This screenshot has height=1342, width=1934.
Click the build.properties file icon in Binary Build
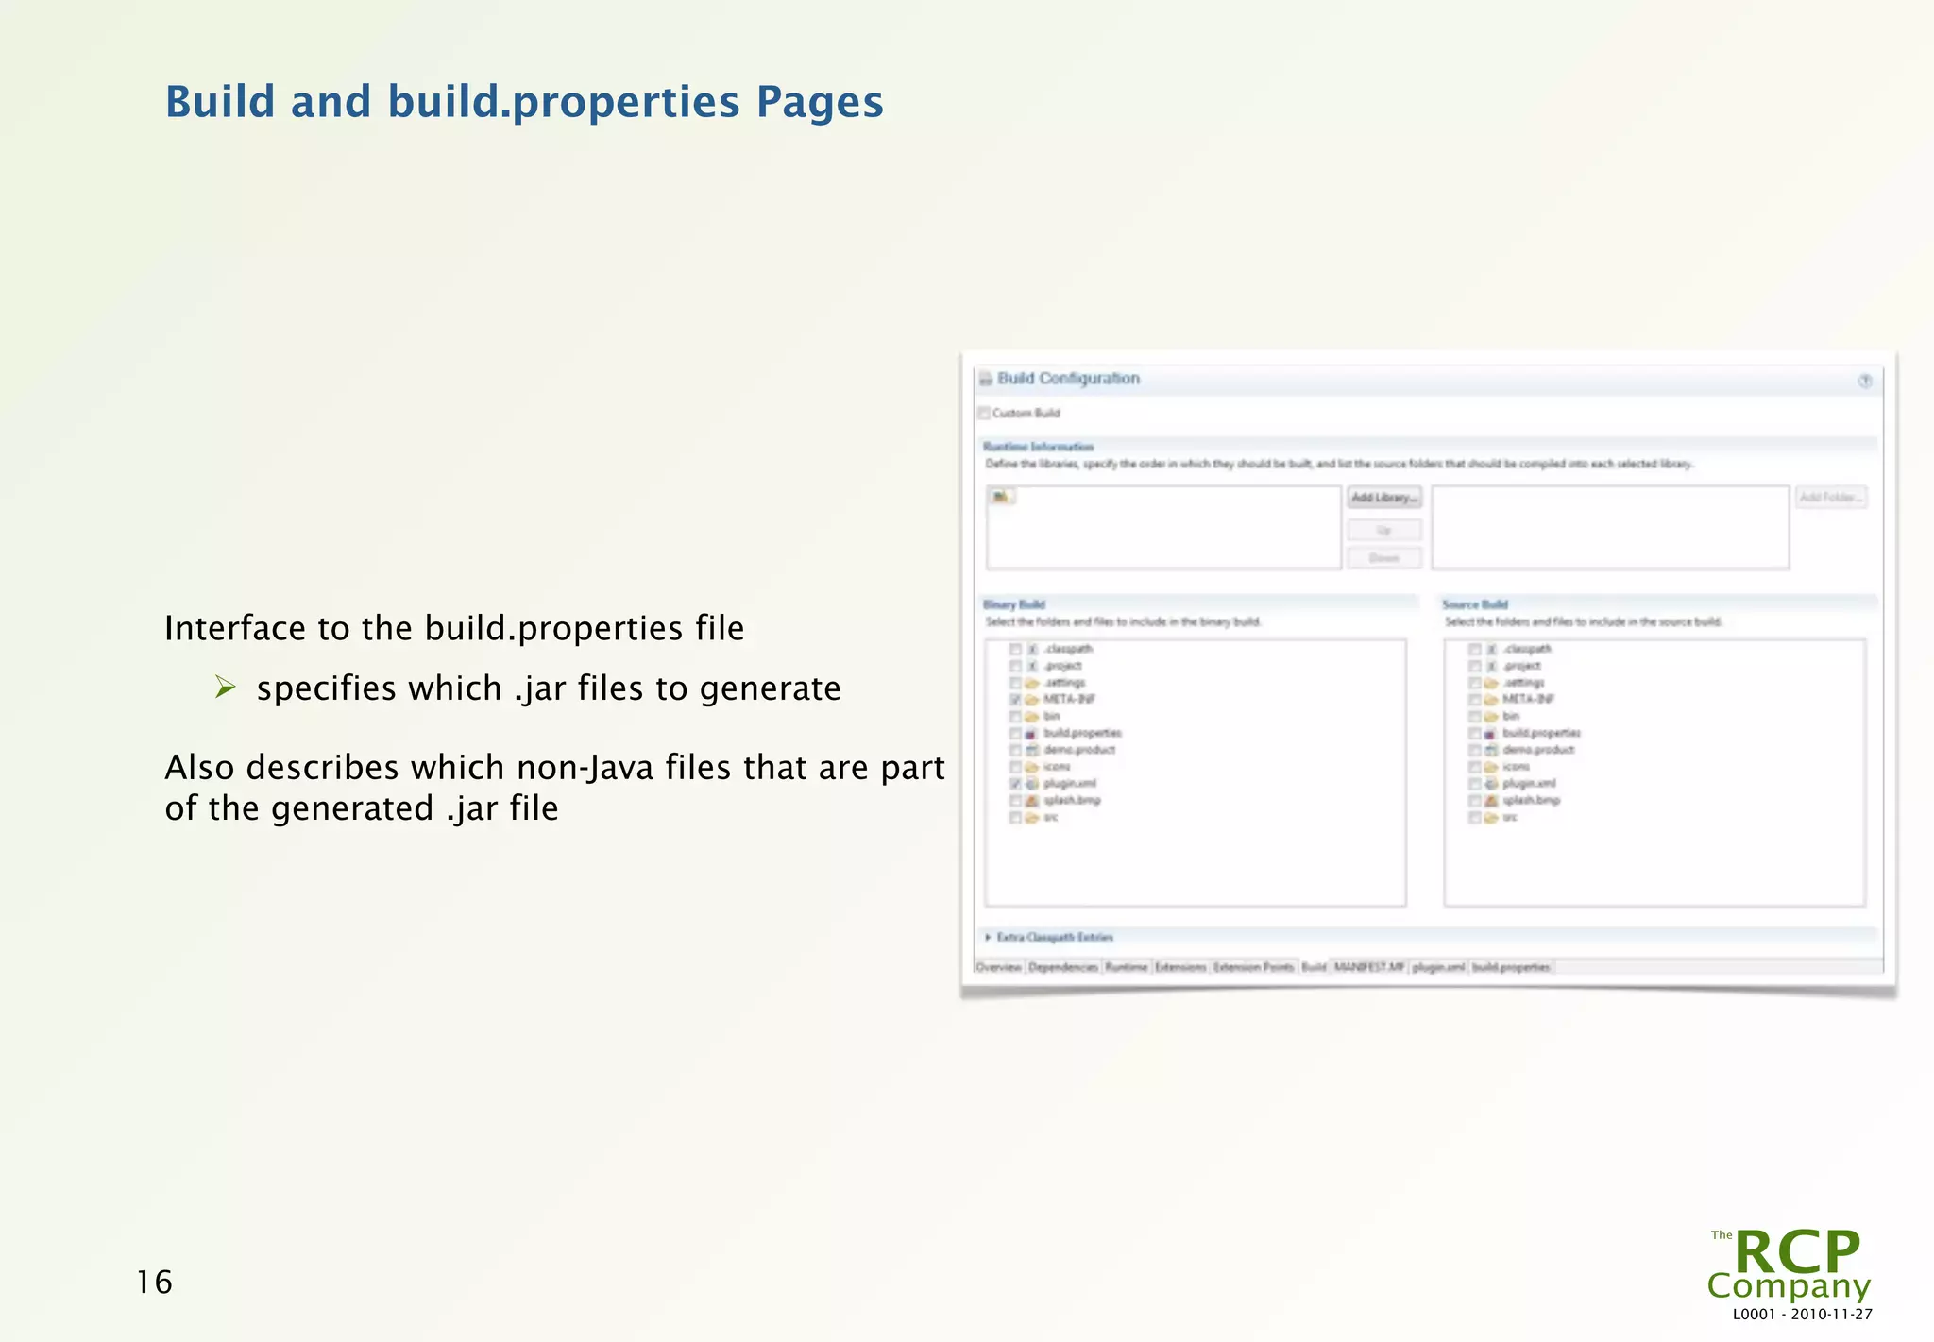[x=1032, y=734]
